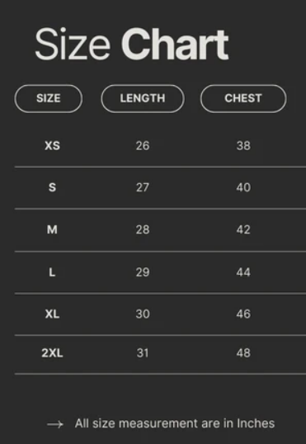Viewport: 306px width, 444px height.
Task: Select the LENGTH column header pill
Action: 143,98
